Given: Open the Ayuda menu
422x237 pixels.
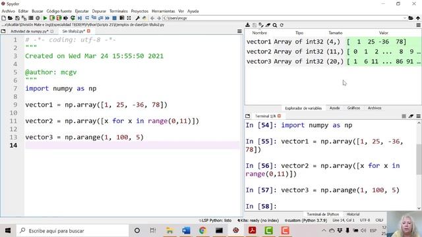Looking at the screenshot, I should click(x=193, y=11).
